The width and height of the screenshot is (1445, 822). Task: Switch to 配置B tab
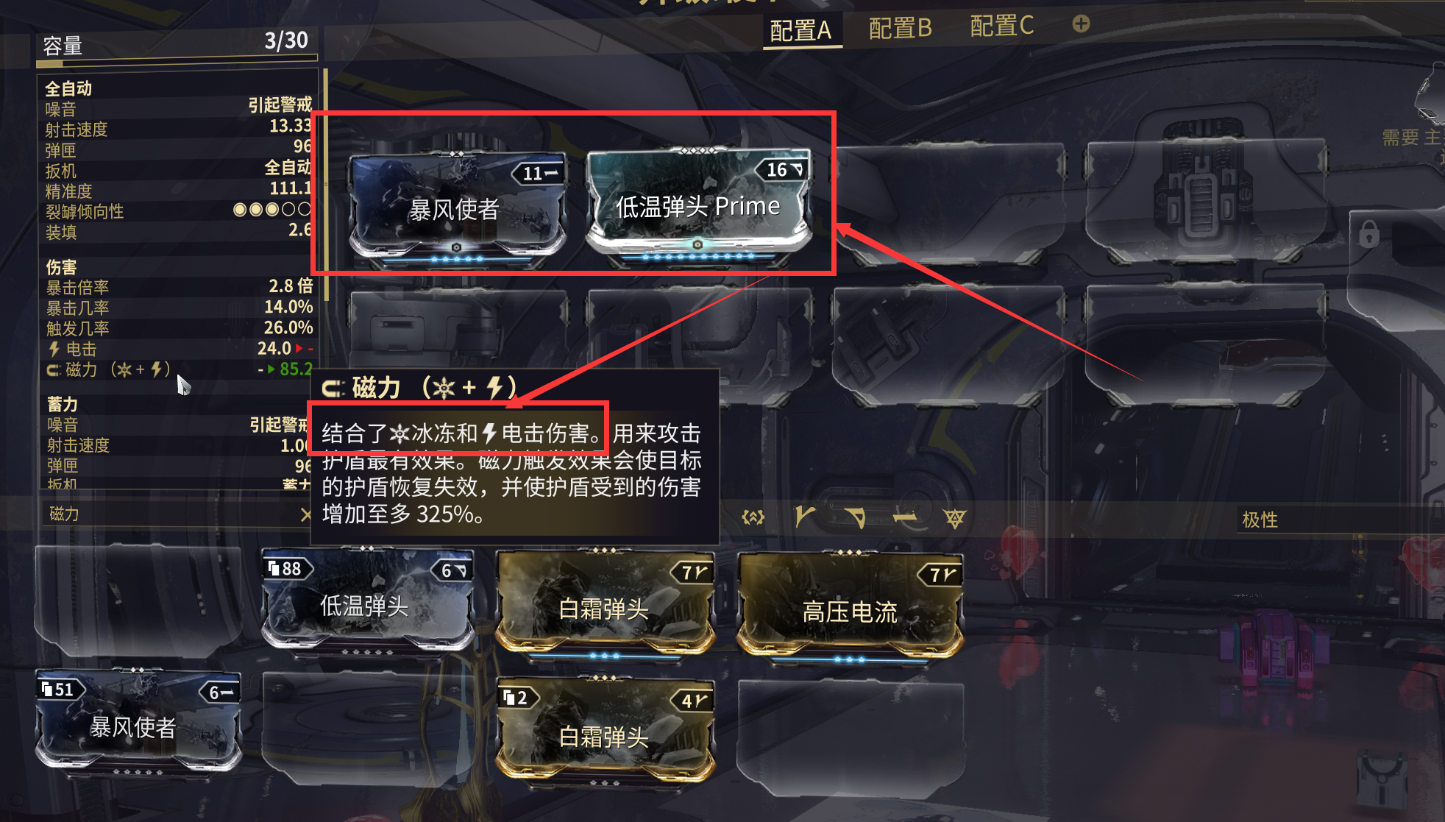900,28
